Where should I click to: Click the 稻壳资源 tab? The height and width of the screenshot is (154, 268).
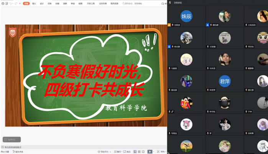tap(114, 3)
